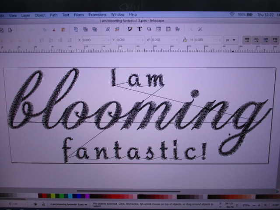
Task: Open the Align and Distribute dialog icon
Action: point(178,29)
